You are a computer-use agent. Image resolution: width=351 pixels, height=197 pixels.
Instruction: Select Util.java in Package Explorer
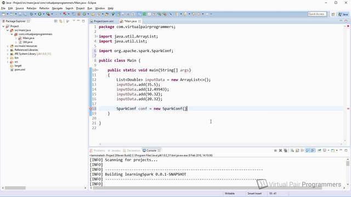(27, 42)
